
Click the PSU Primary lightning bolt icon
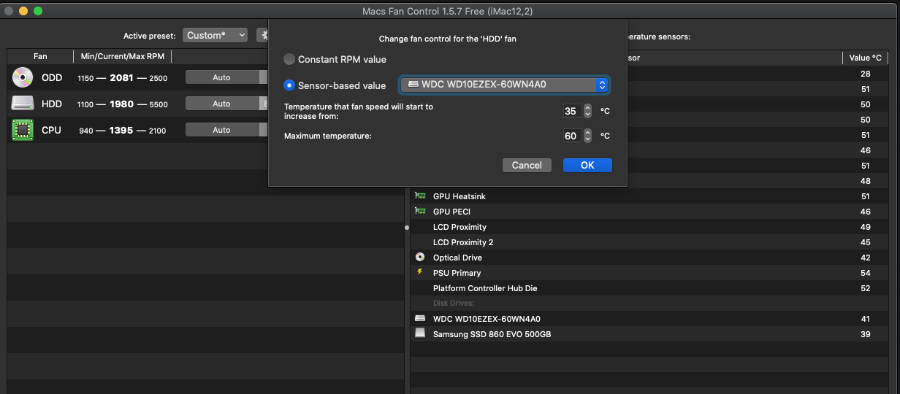420,273
